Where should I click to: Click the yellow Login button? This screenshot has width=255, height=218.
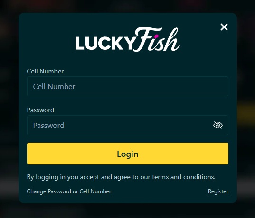128,154
